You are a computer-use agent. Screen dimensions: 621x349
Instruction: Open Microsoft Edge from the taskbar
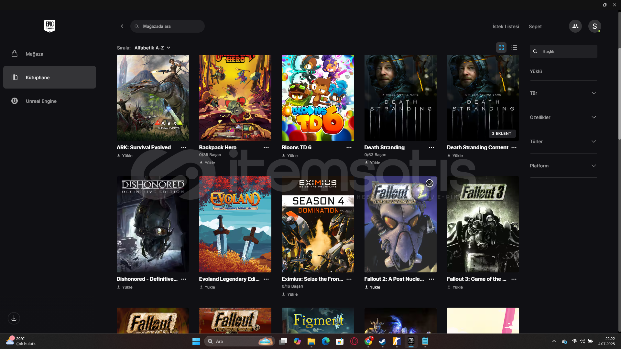[x=326, y=341]
